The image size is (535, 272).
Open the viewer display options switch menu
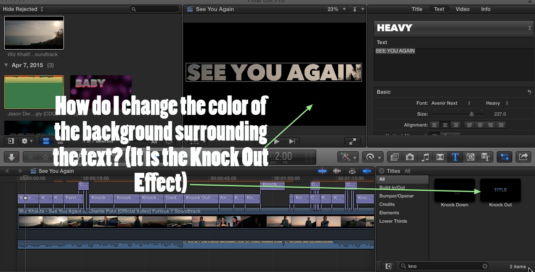358,9
